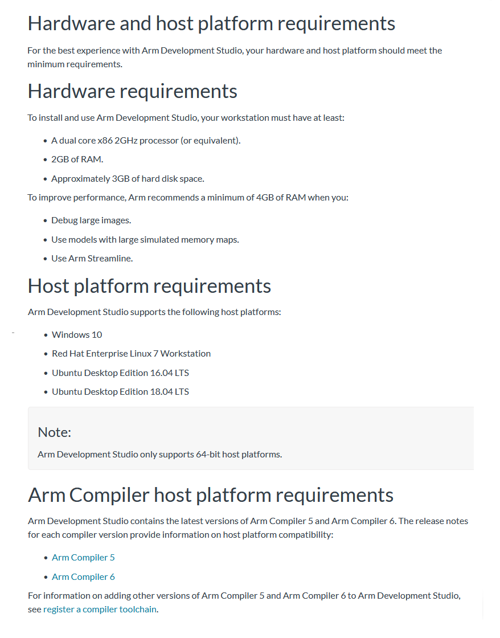Click 'Ubuntu Desktop Edition 18.04 LTS' item
Image resolution: width=500 pixels, height=638 pixels.
(x=120, y=391)
